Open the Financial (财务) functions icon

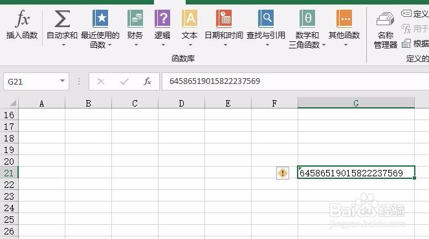(x=135, y=19)
